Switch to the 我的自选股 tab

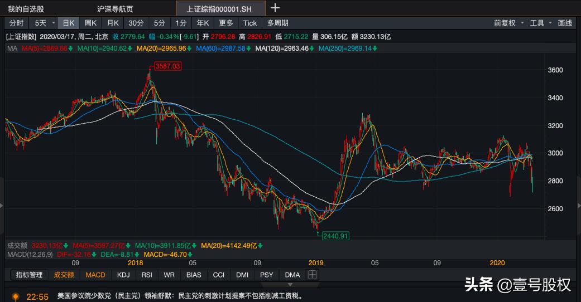[x=26, y=9]
